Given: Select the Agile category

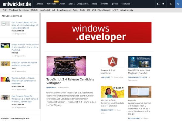Looking at the screenshot, I should click(75, 10).
